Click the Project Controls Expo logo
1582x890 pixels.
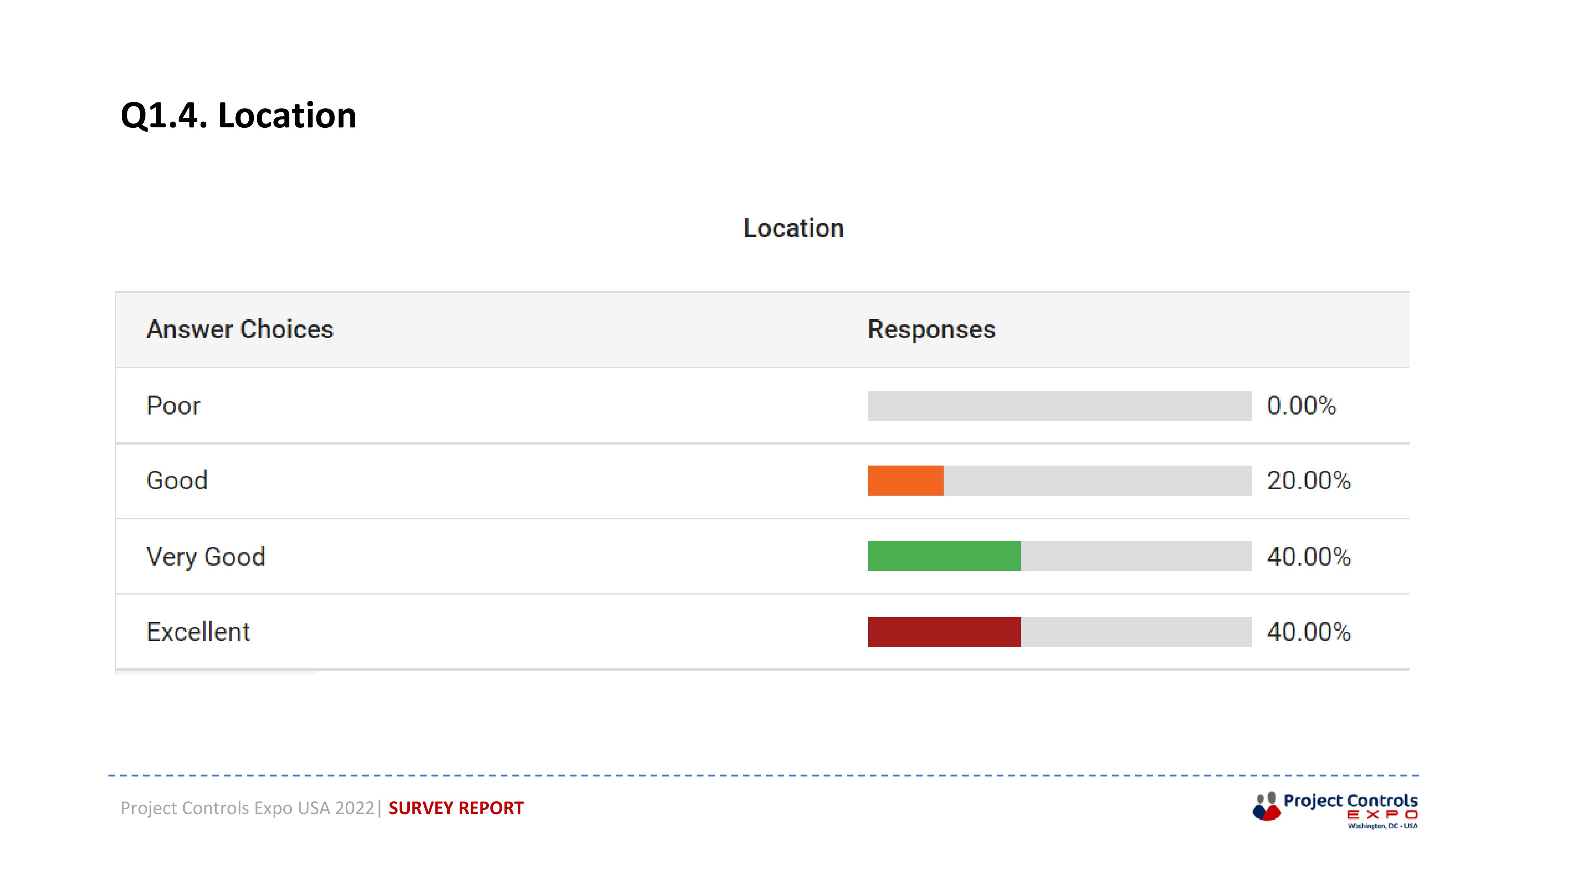(x=1334, y=810)
